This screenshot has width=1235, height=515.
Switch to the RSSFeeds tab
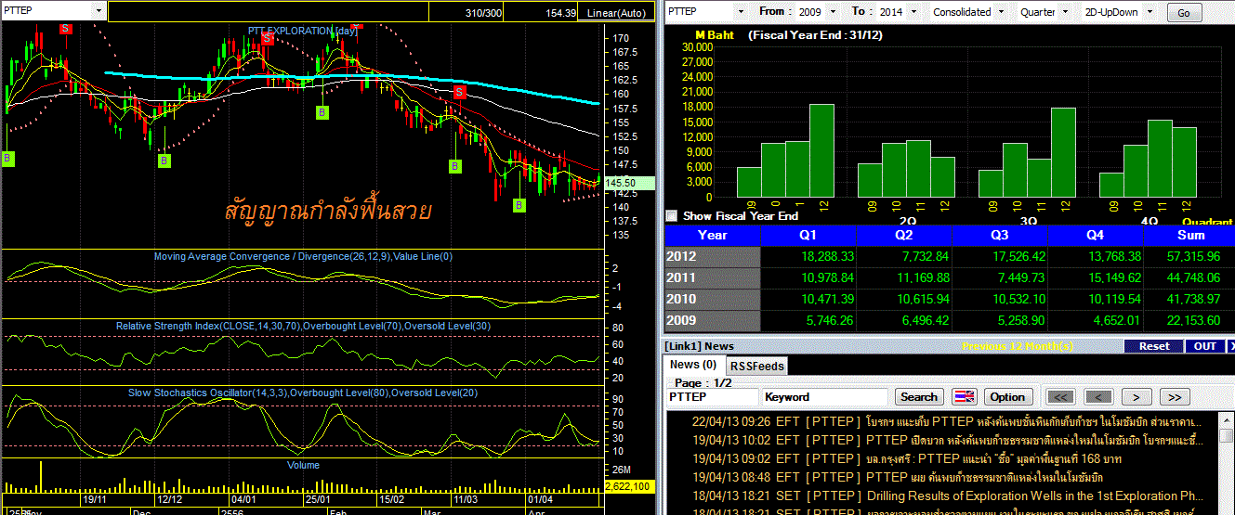755,366
